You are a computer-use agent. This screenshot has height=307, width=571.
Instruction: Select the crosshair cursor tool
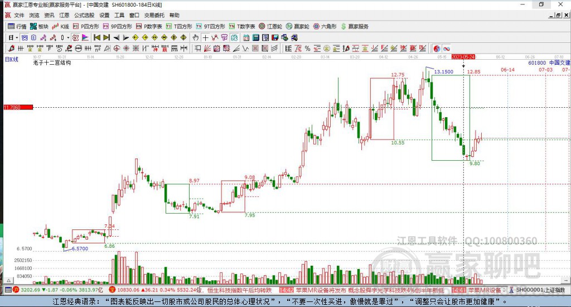pos(206,37)
